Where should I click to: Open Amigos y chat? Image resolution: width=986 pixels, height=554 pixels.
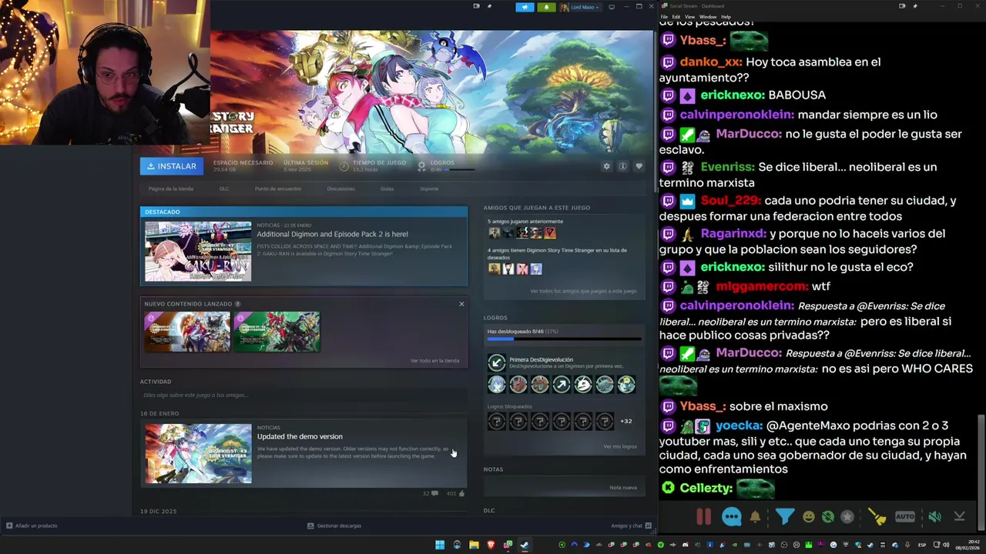tap(631, 526)
